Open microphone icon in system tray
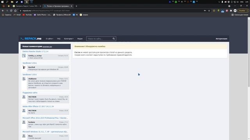This screenshot has height=140, width=250. click(222, 2)
